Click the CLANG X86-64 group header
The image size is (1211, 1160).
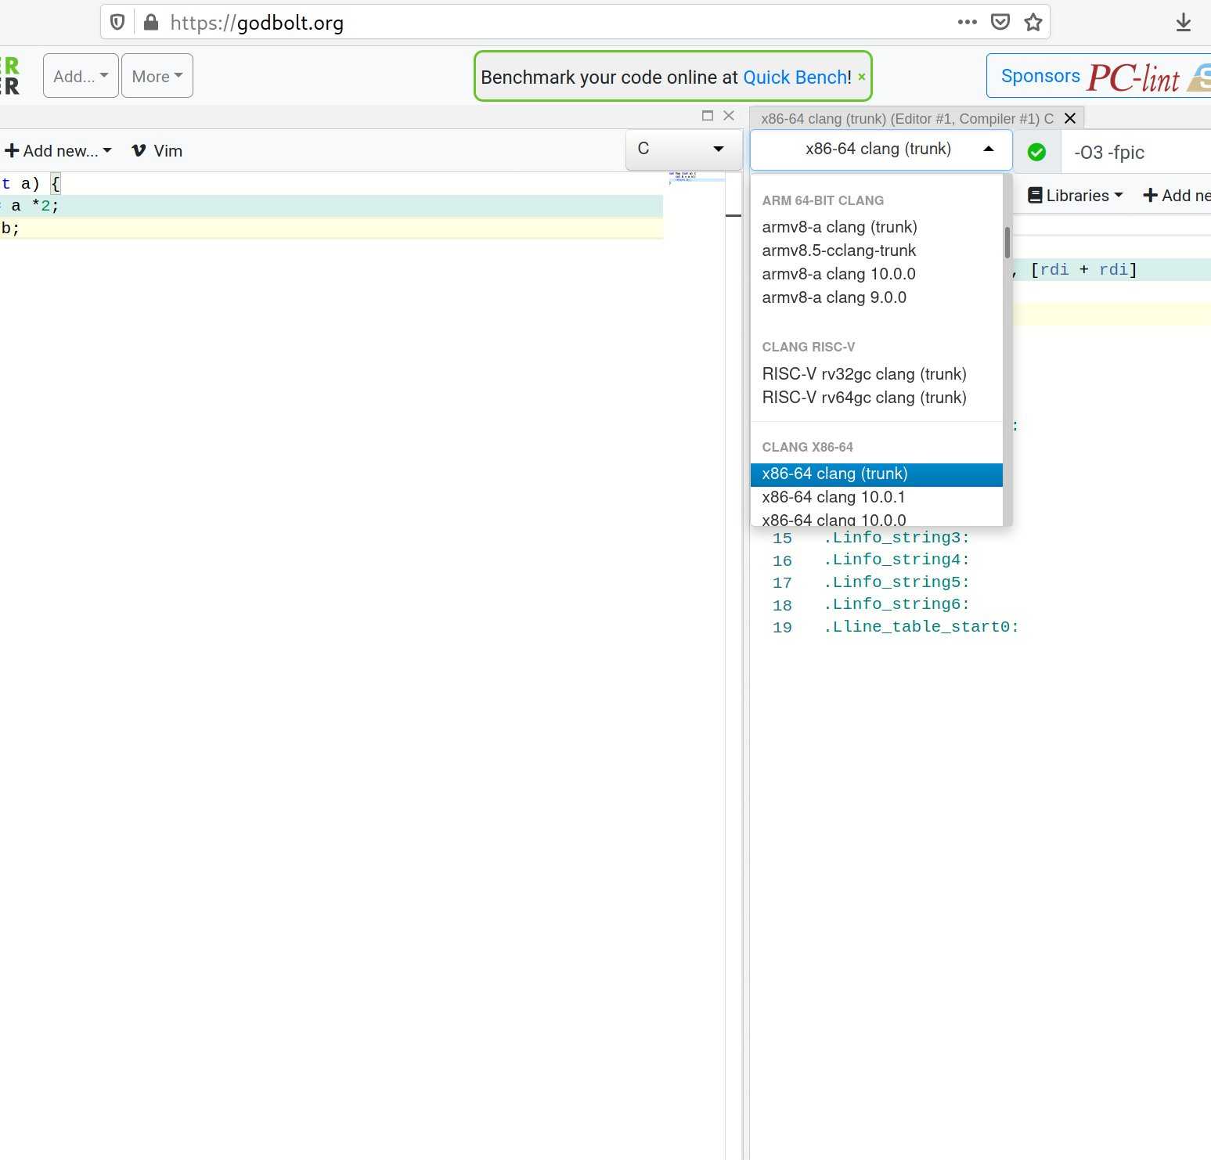807,447
